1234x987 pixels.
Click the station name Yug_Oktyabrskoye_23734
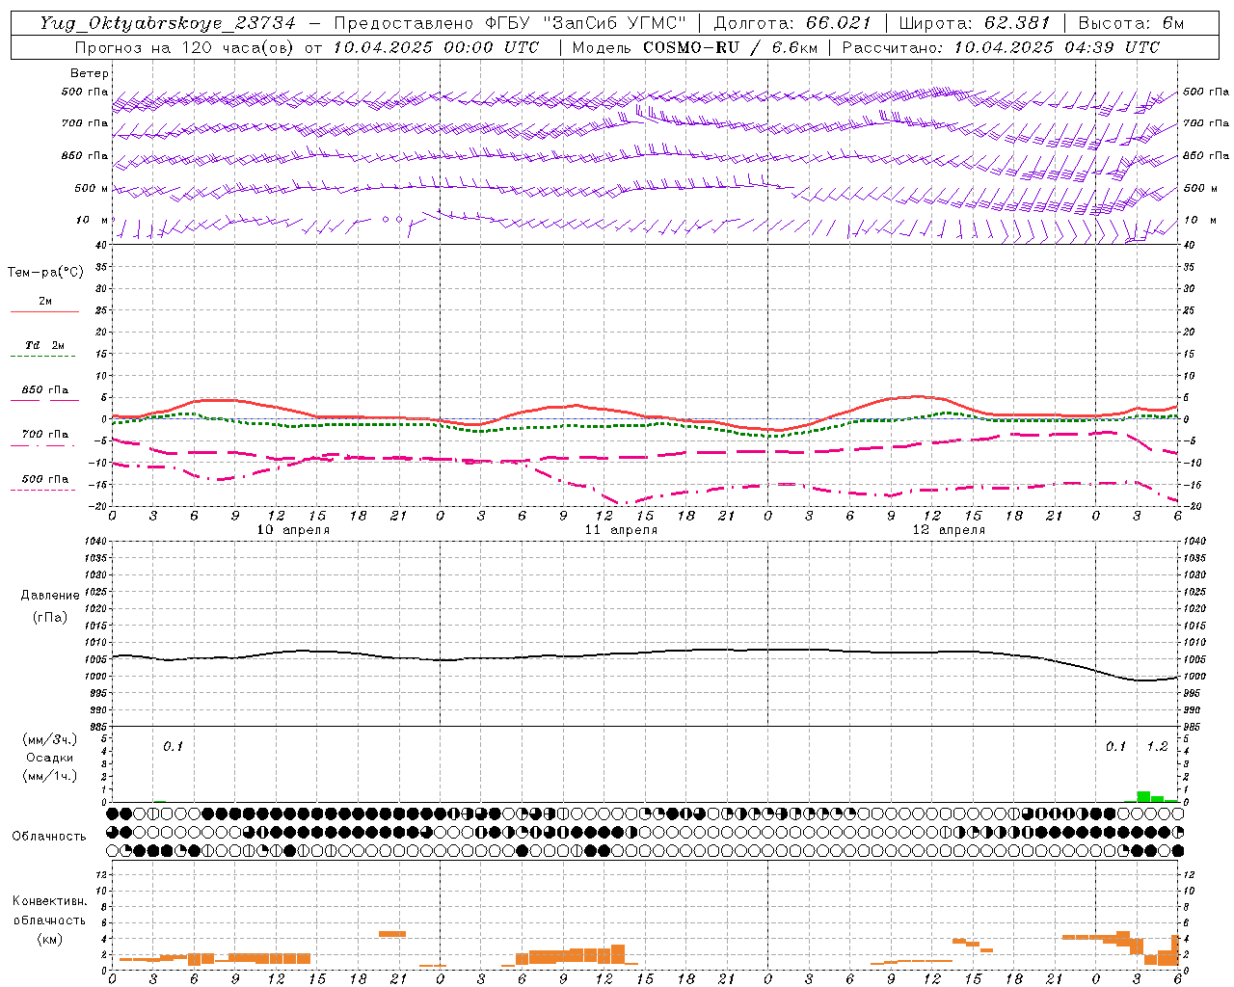coord(168,23)
